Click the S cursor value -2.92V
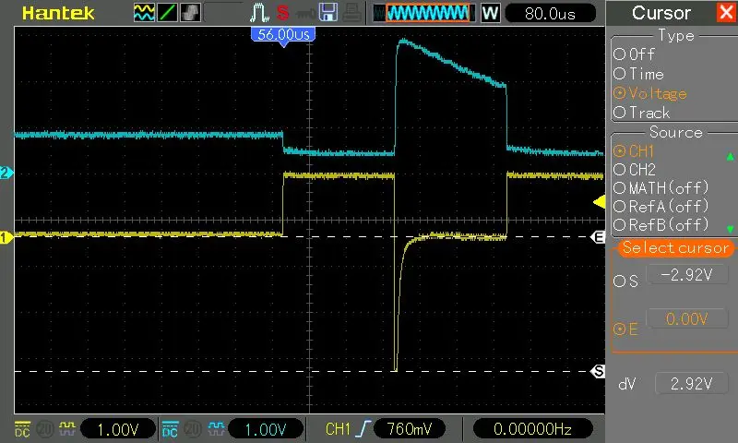 pyautogui.click(x=687, y=274)
